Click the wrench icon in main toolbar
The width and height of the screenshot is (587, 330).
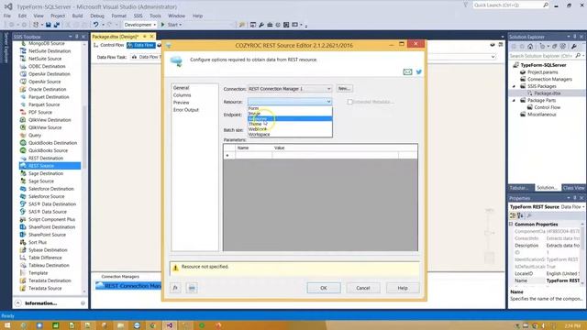point(261,25)
